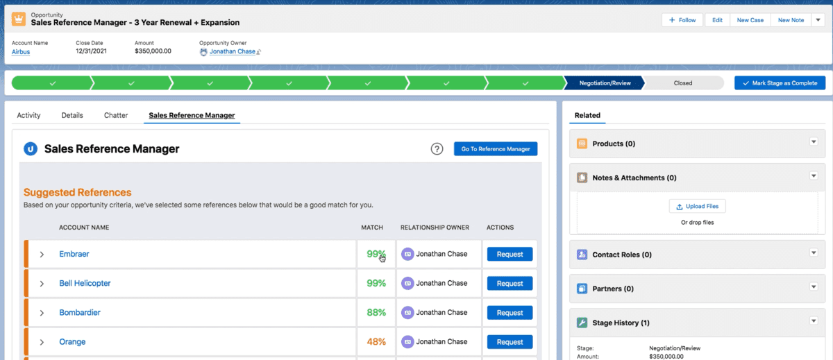Request the Embraer reference
The height and width of the screenshot is (360, 833).
coord(510,254)
